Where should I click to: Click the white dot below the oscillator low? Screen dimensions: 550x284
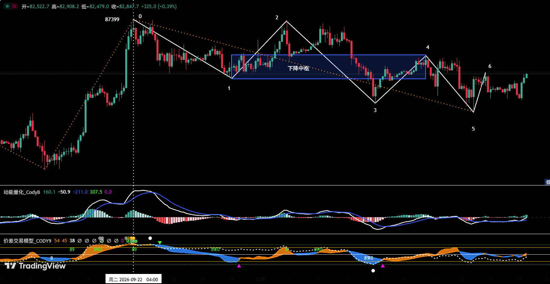(x=373, y=270)
